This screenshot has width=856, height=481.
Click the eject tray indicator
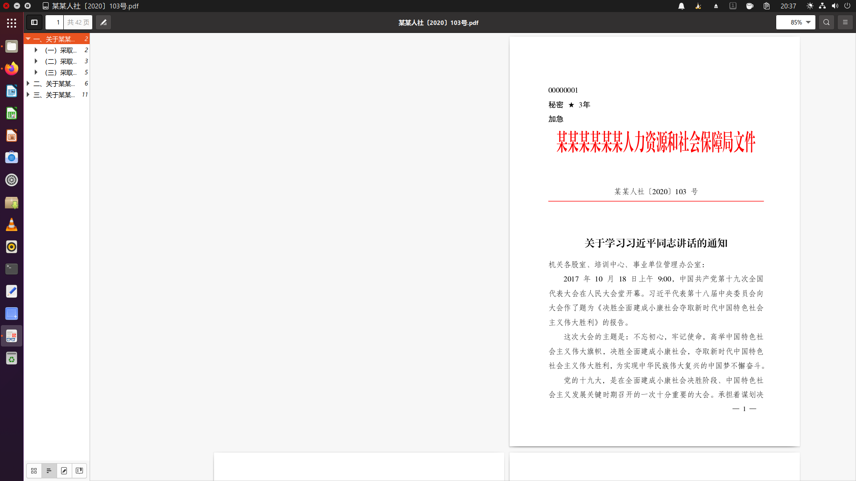coord(716,6)
